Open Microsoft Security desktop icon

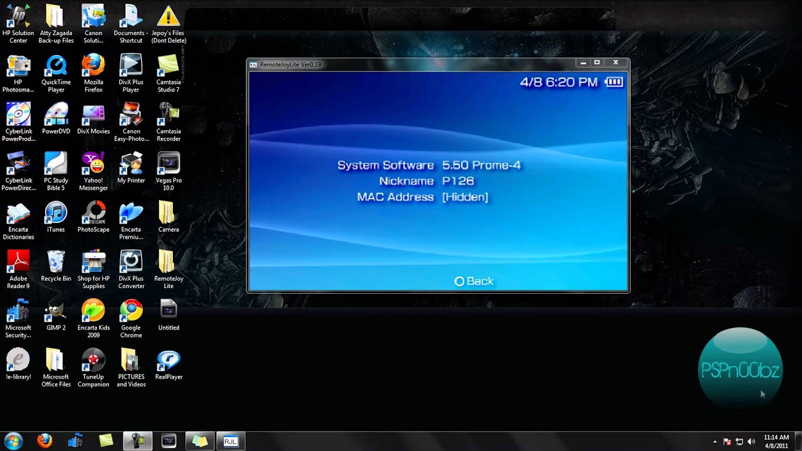(x=18, y=318)
